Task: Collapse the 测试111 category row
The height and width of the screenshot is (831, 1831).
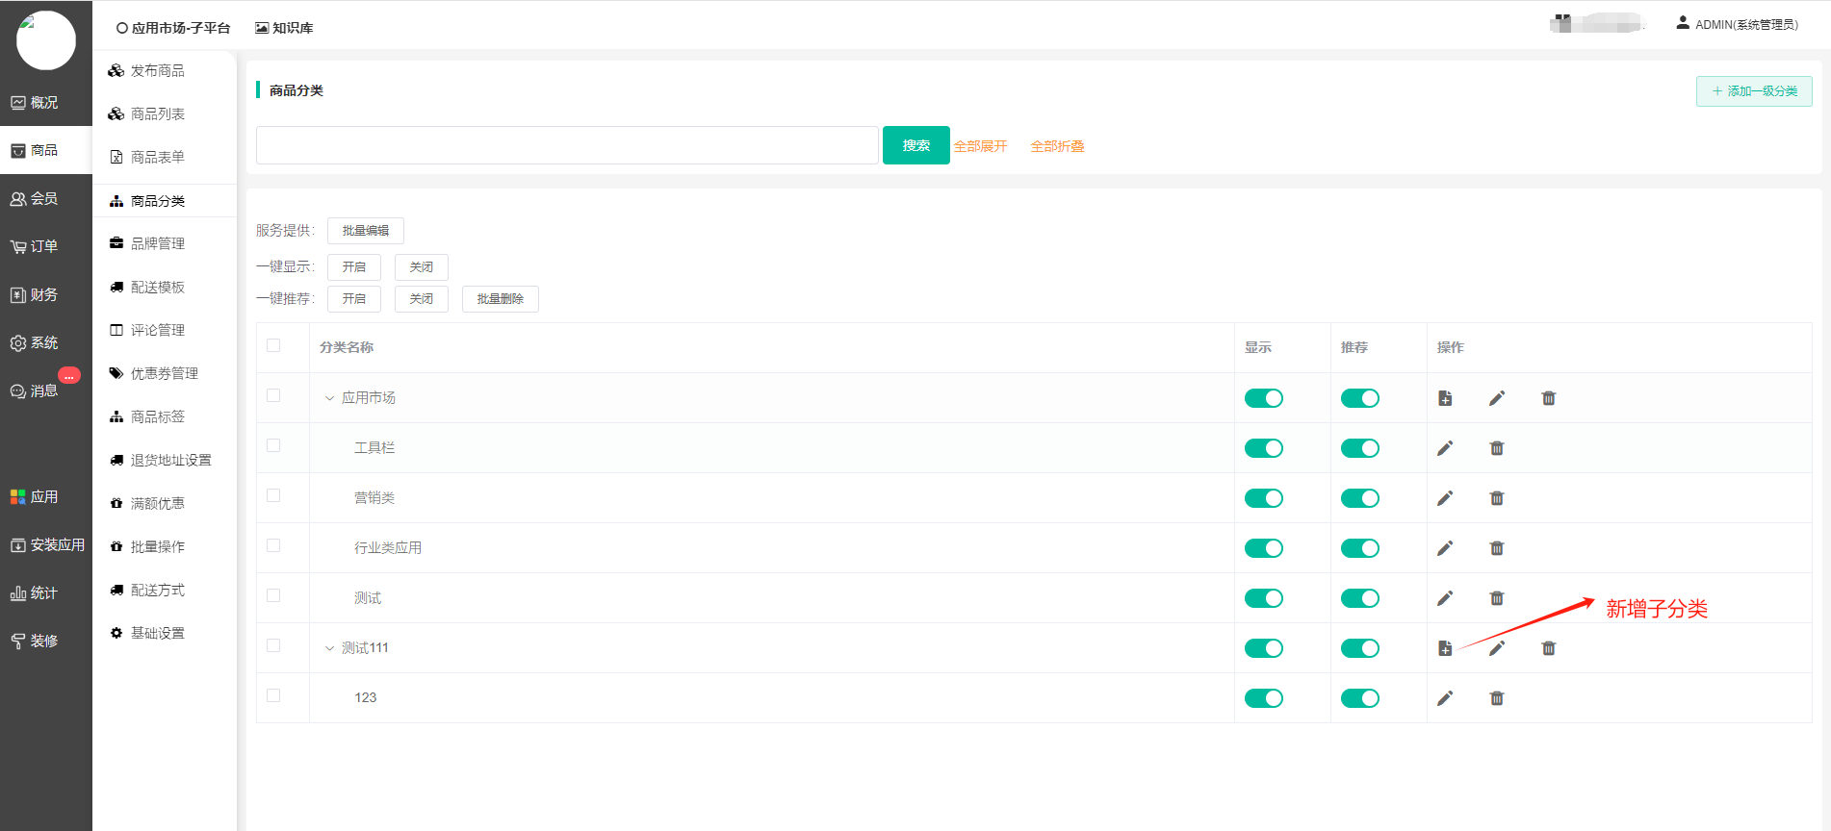Action: pyautogui.click(x=329, y=648)
